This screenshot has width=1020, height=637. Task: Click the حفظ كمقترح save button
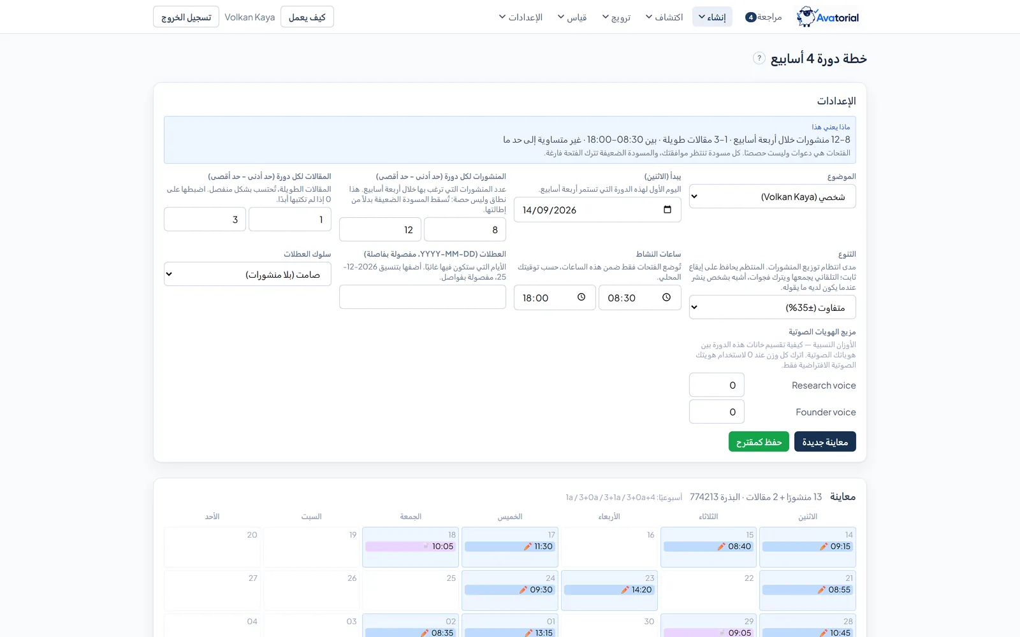tap(759, 442)
